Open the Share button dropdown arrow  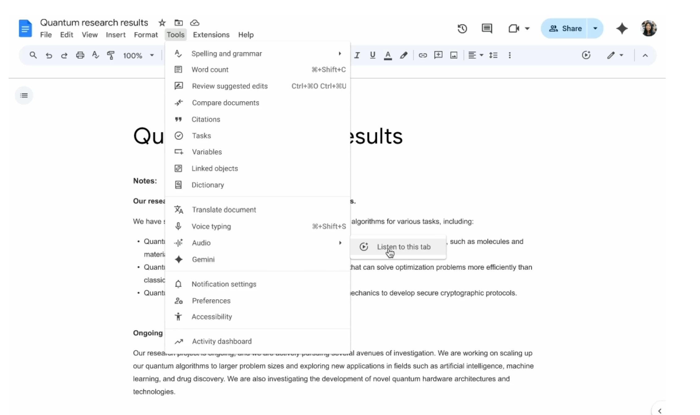click(x=595, y=28)
